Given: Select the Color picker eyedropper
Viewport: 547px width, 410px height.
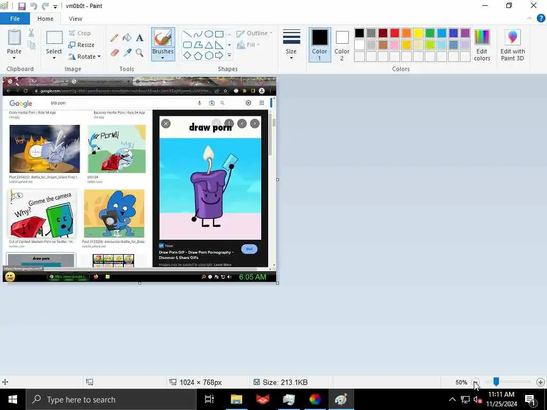Looking at the screenshot, I should click(127, 53).
